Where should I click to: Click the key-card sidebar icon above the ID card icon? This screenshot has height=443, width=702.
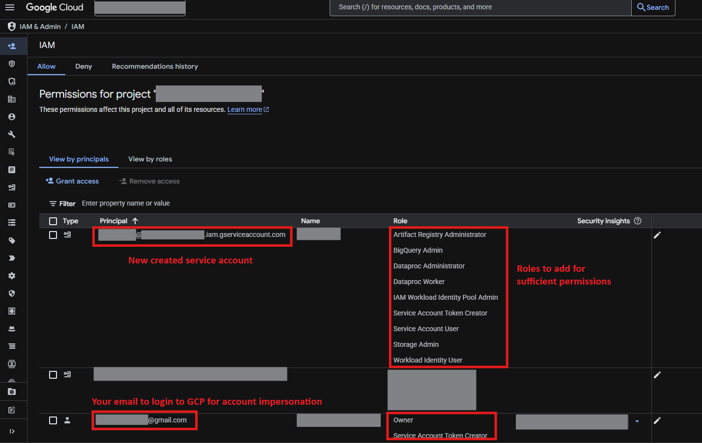pyautogui.click(x=12, y=187)
